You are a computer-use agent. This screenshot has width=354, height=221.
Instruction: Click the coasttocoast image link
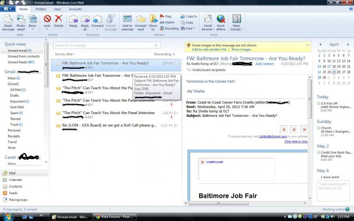click(x=214, y=162)
